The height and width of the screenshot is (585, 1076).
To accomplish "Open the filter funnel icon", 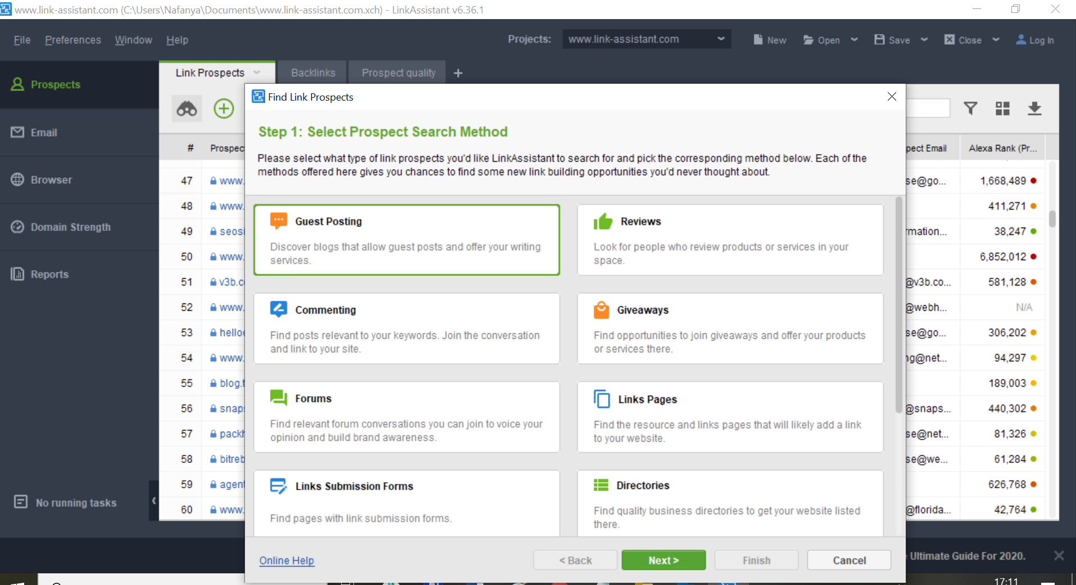I will [970, 108].
